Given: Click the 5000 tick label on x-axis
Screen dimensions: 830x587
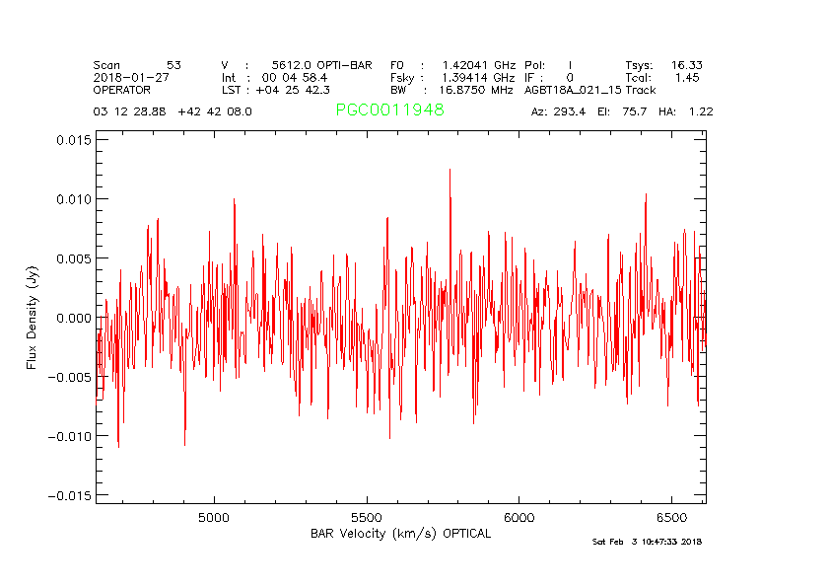Looking at the screenshot, I should tap(214, 517).
